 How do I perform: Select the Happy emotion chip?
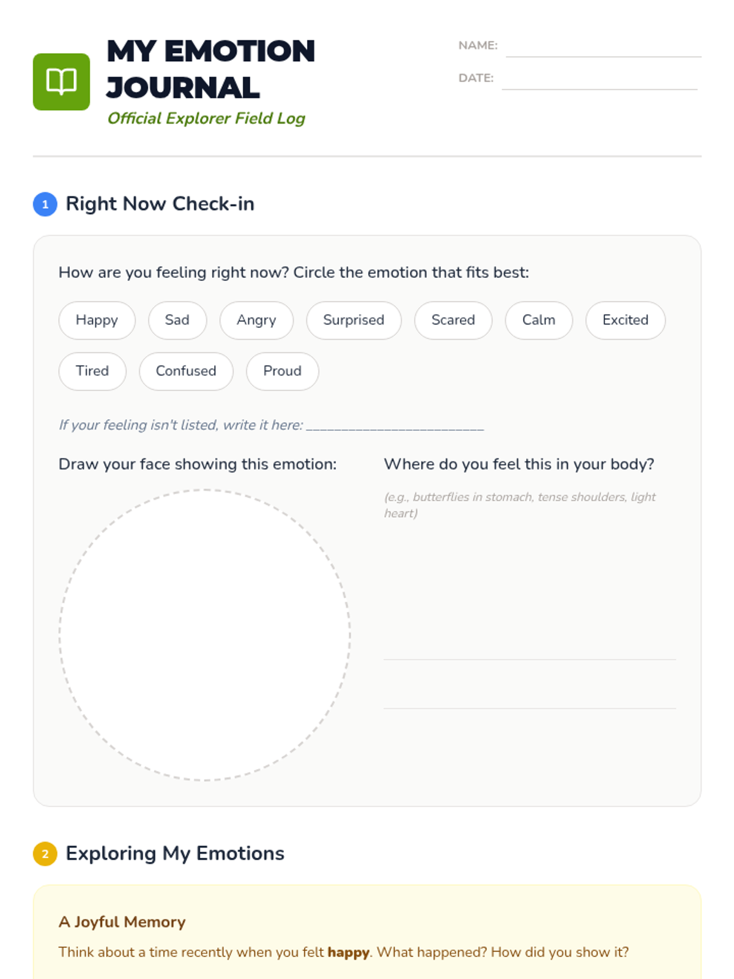click(97, 320)
